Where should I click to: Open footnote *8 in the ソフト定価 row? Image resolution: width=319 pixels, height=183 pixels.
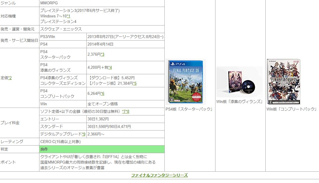128,111
